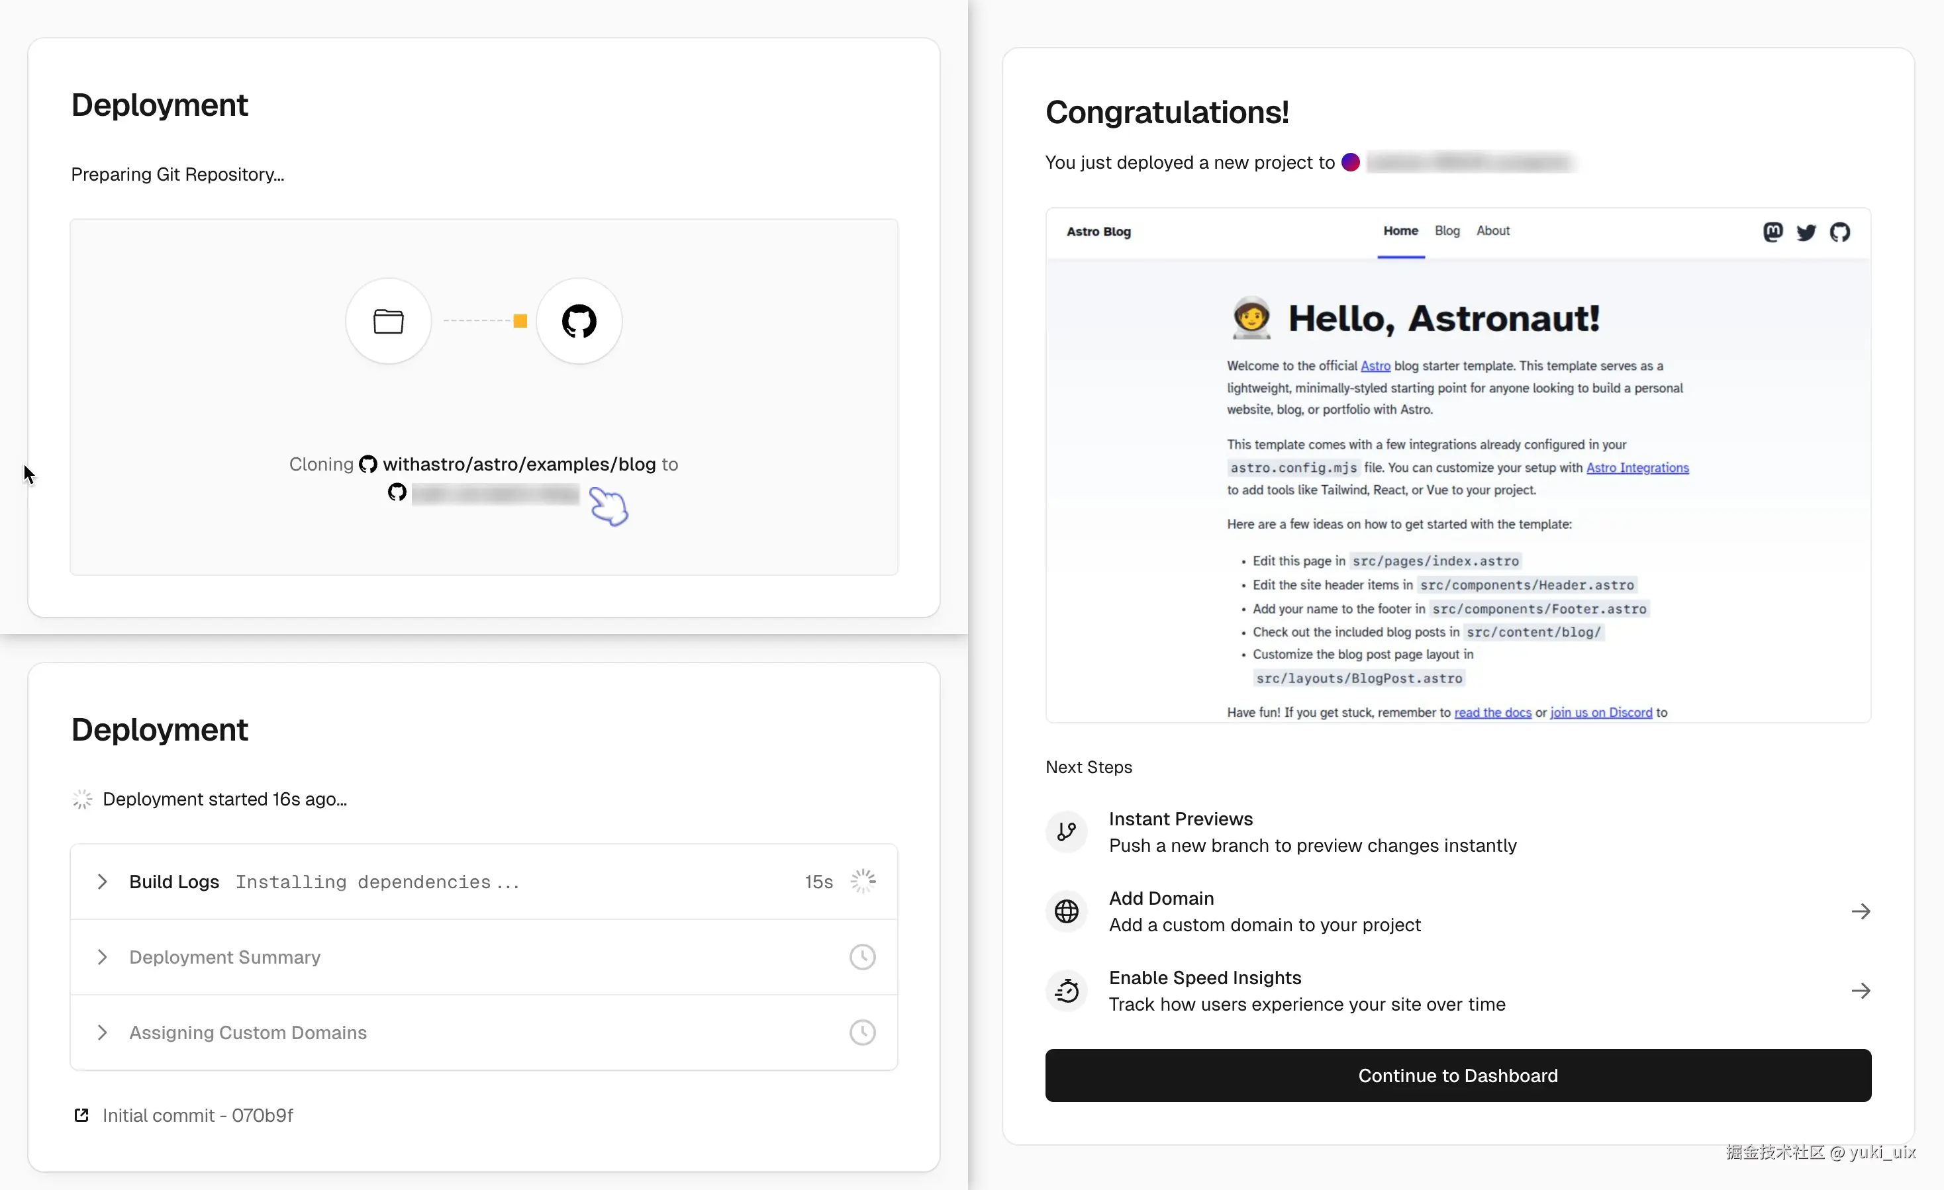
Task: Open the Initial commit - 070b9f link
Action: click(198, 1115)
